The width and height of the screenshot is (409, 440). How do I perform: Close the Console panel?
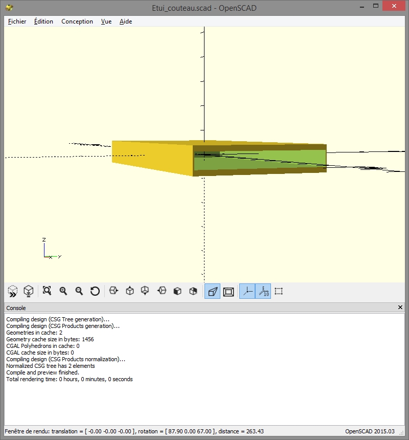point(400,307)
